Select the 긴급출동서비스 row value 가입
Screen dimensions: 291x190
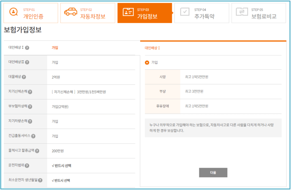click(x=55, y=136)
